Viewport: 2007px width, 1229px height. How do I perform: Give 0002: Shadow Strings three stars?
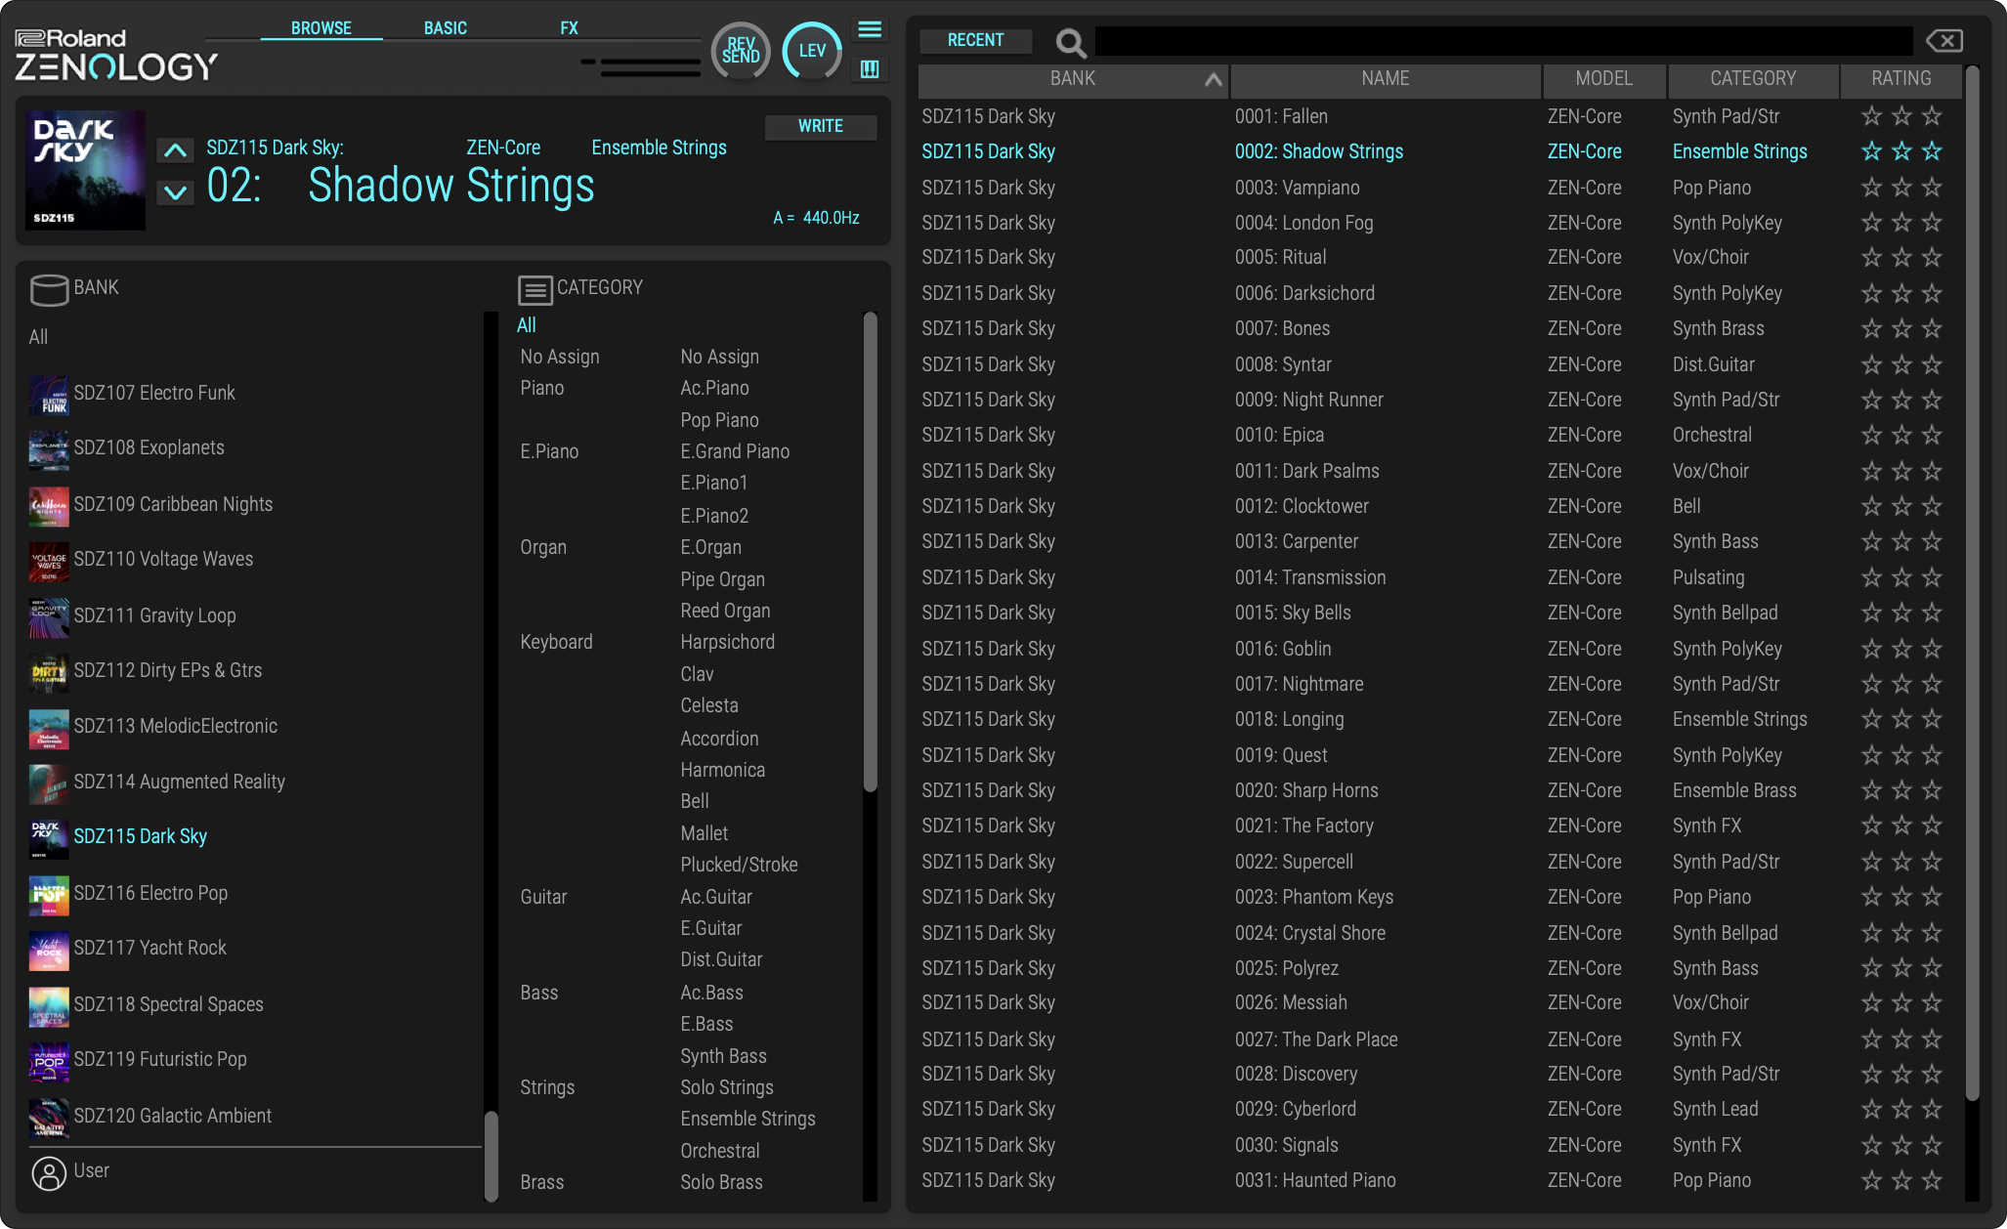coord(1932,151)
